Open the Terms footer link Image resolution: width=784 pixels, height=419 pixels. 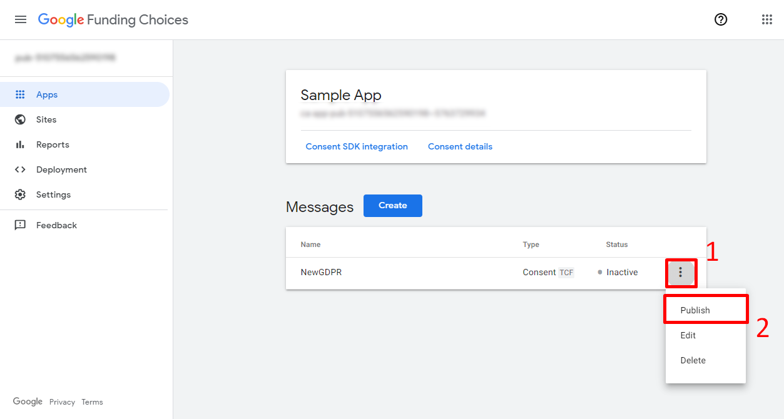[92, 402]
